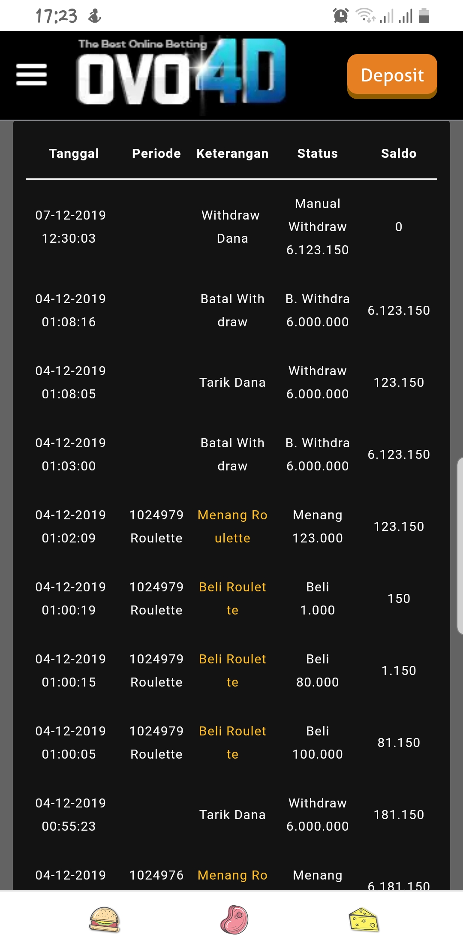The height and width of the screenshot is (952, 463).
Task: Select the Status column header
Action: click(317, 154)
